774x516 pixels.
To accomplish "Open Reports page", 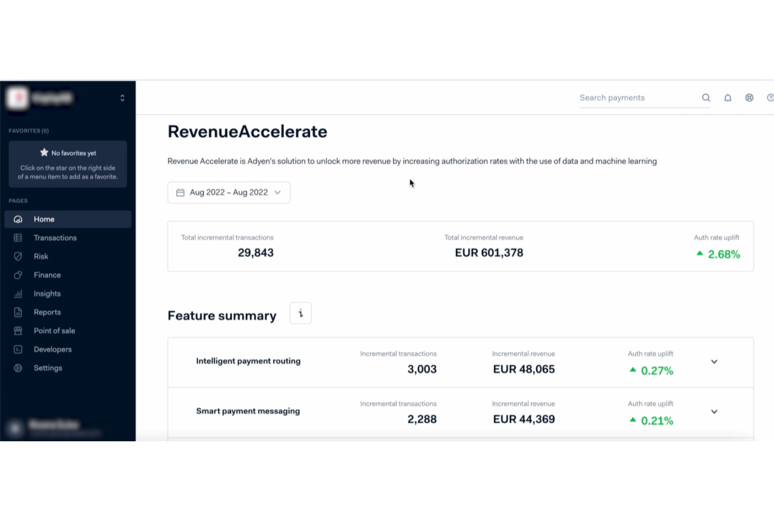I will tap(68, 312).
